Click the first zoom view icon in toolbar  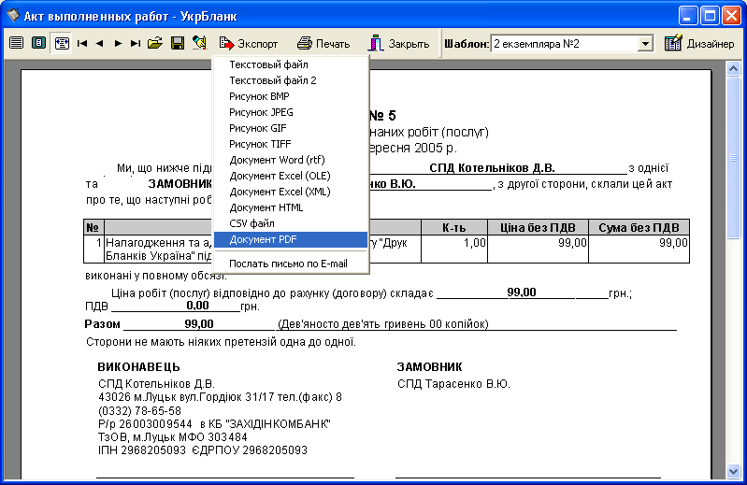click(15, 43)
